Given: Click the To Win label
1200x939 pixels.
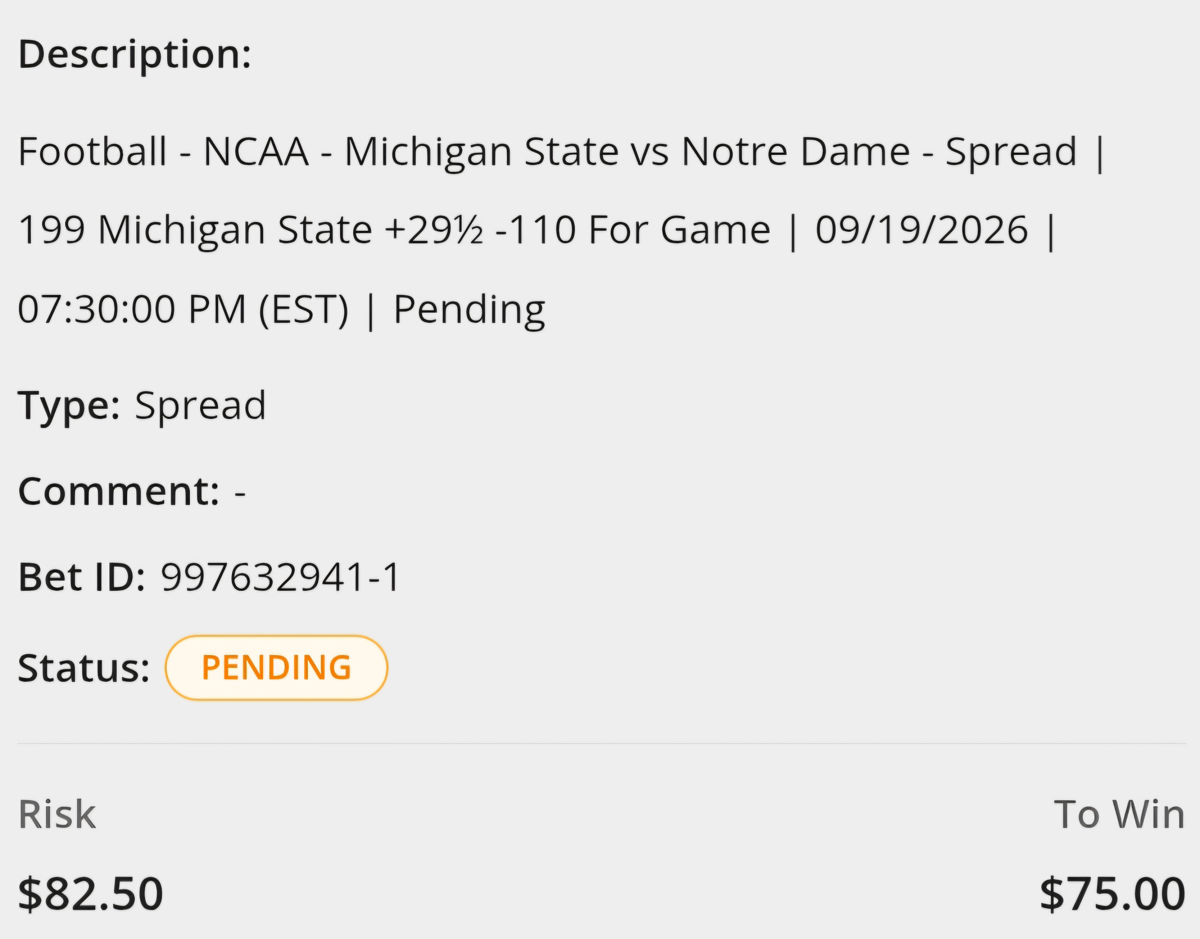Looking at the screenshot, I should [1119, 814].
